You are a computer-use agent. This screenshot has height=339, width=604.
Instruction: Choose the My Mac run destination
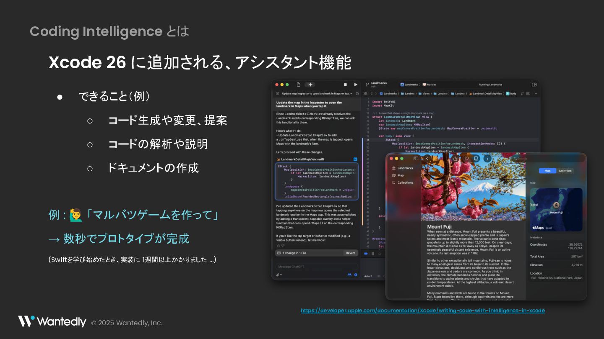pyautogui.click(x=430, y=85)
